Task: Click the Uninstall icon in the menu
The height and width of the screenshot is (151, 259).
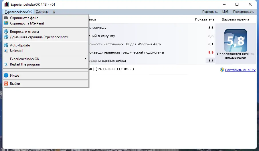Action: click(6, 51)
